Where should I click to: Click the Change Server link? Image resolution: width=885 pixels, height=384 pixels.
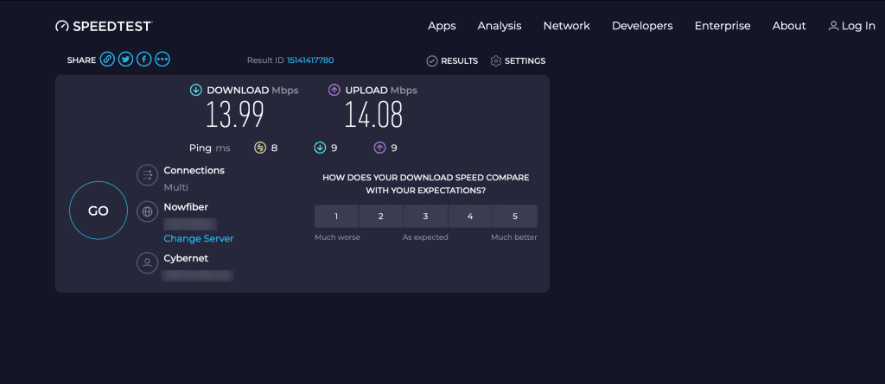pyautogui.click(x=199, y=238)
